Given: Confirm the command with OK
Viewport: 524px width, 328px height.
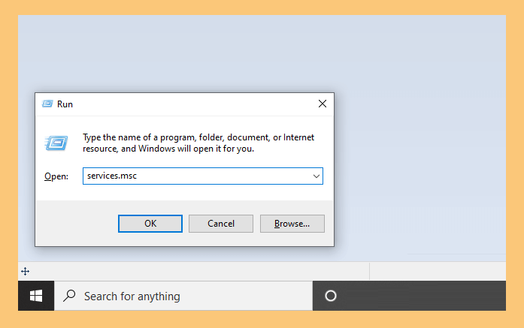Looking at the screenshot, I should (x=150, y=224).
